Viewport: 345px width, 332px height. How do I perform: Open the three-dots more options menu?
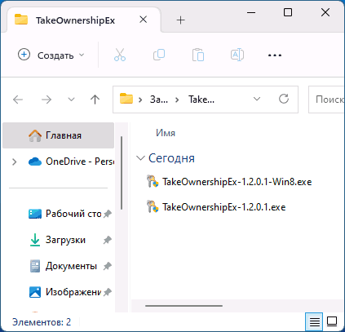(275, 55)
